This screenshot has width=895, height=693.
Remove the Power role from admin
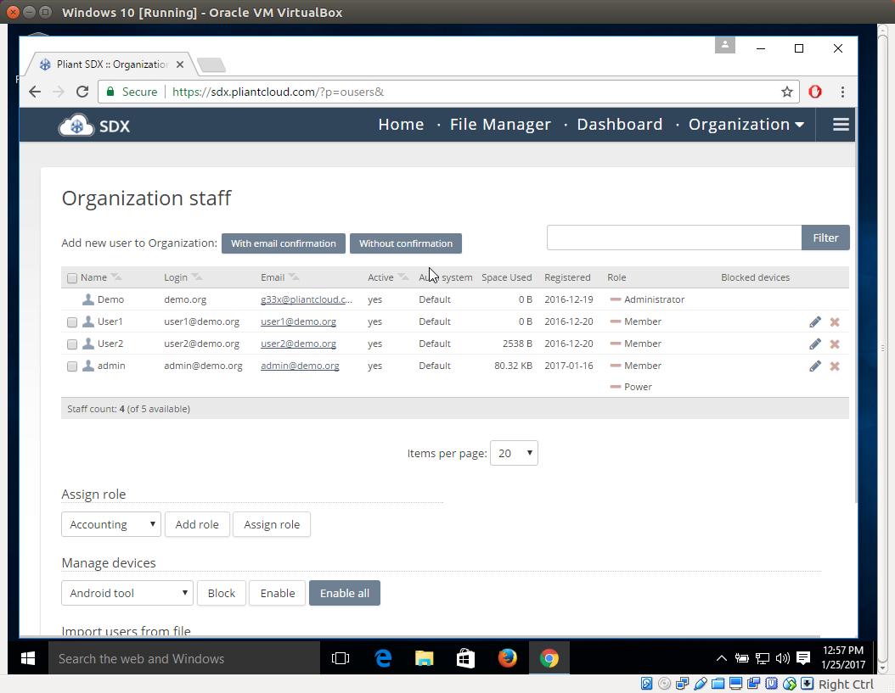point(616,387)
